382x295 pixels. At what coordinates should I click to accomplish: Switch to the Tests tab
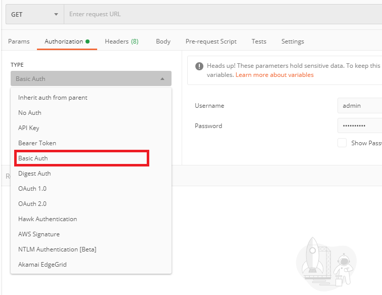[259, 41]
